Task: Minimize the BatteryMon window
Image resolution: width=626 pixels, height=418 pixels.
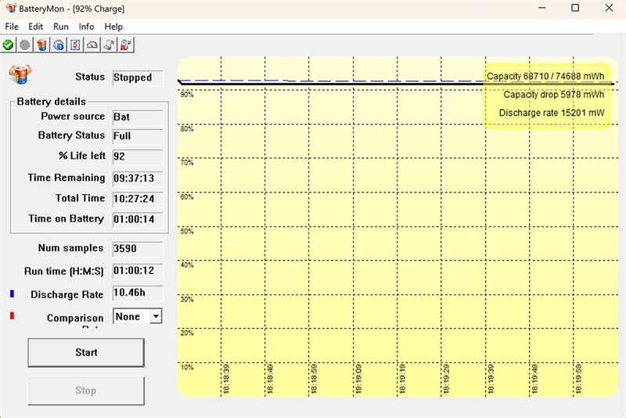Action: 541,8
